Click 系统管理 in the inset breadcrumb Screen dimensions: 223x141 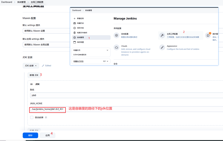point(88,10)
